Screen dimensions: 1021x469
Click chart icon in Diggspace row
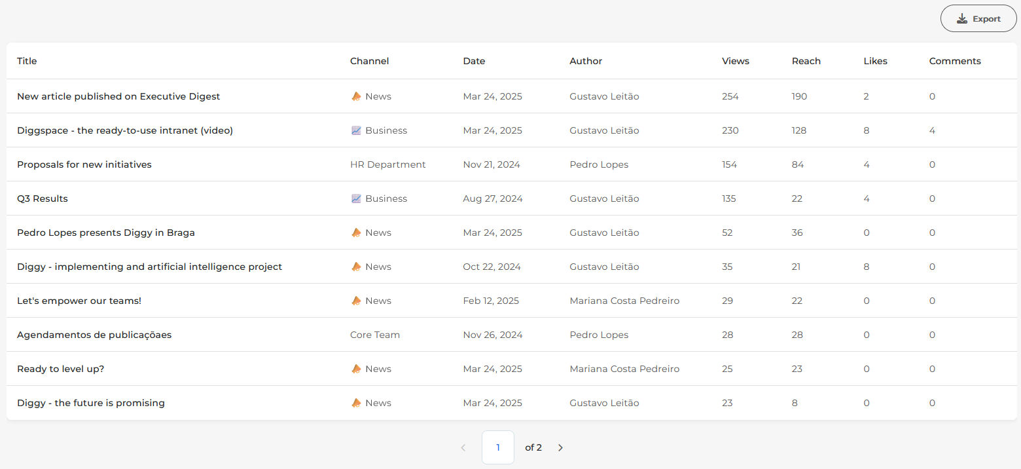356,130
